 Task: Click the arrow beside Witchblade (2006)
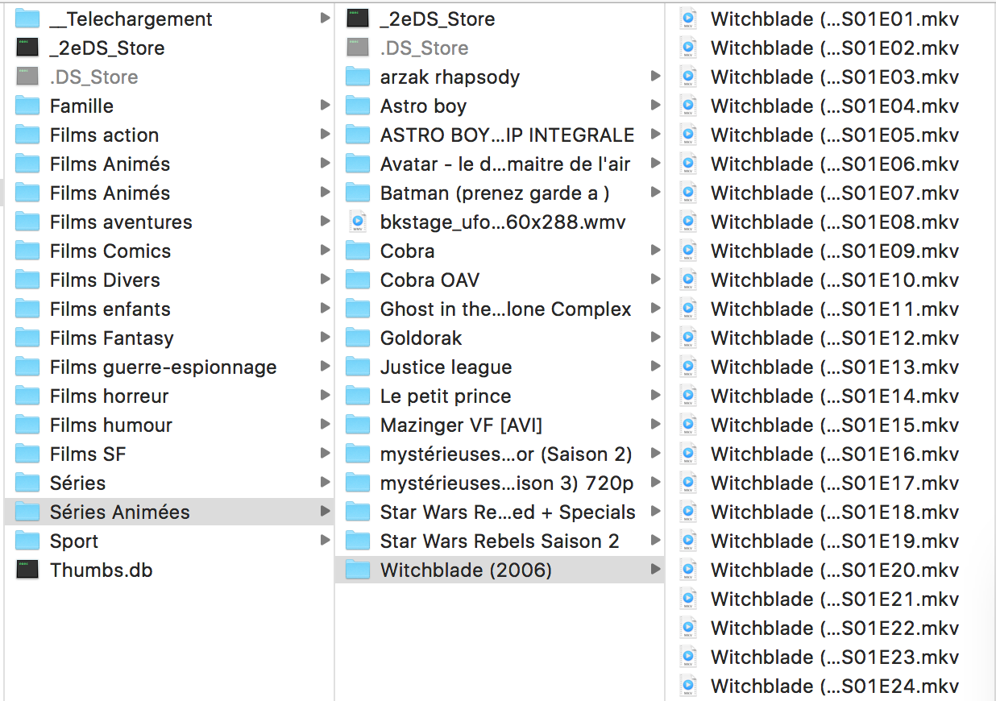click(x=655, y=569)
